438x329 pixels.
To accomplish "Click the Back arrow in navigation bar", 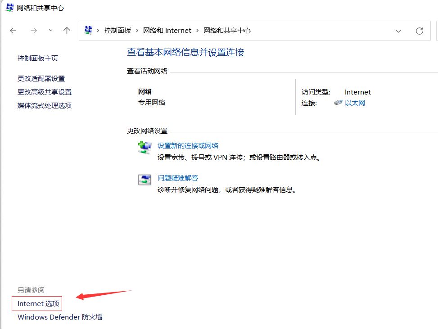I will coord(13,31).
